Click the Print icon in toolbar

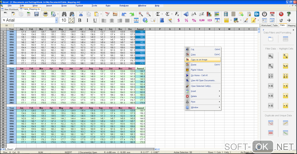pos(45,14)
